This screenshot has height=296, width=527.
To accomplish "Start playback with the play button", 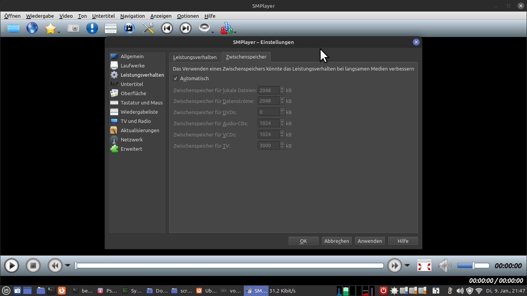I will (x=12, y=266).
